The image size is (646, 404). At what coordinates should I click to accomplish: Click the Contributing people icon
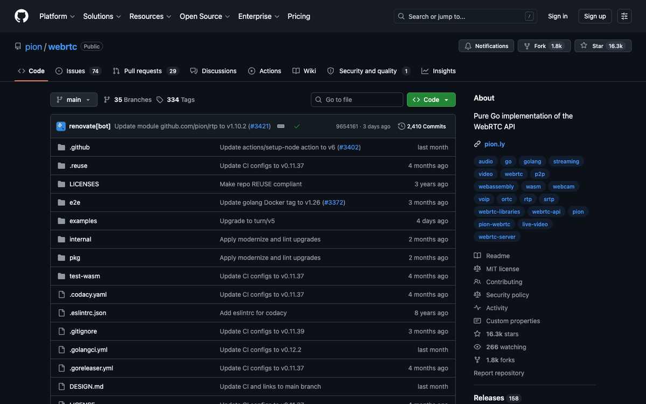[478, 282]
